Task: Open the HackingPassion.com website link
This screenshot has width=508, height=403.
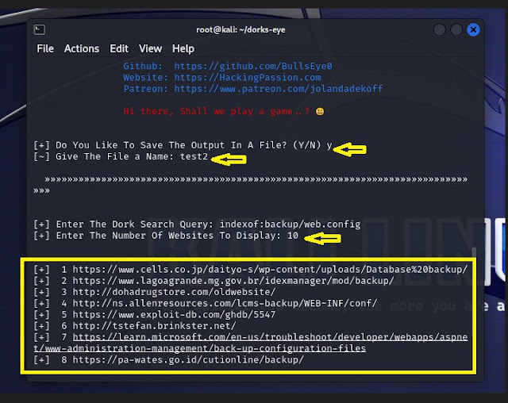Action: pos(248,78)
